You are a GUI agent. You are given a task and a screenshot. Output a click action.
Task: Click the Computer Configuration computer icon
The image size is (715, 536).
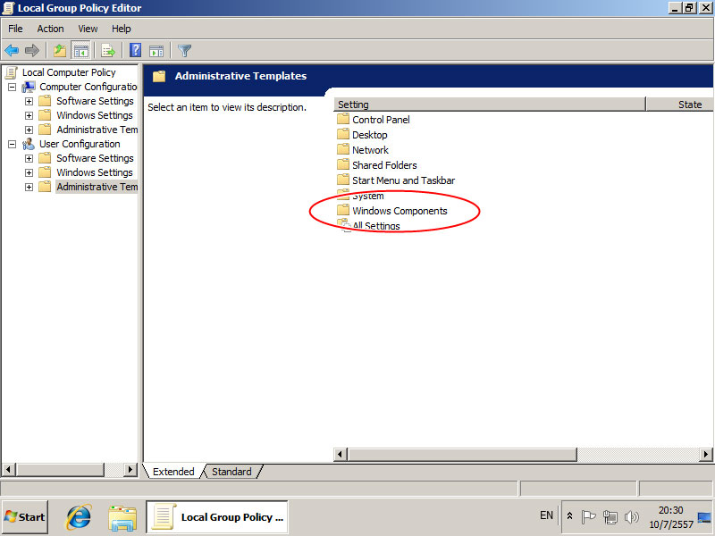(x=29, y=87)
